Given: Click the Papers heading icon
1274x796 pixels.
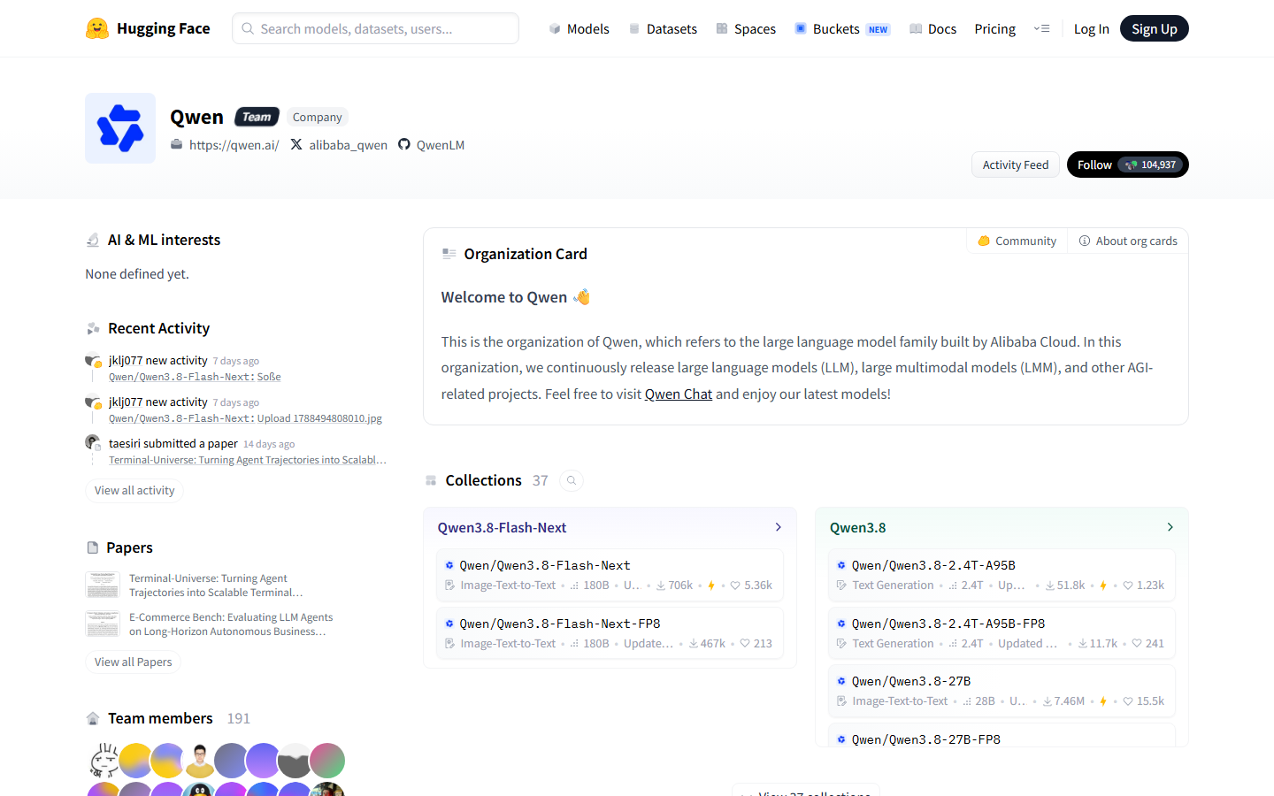Looking at the screenshot, I should coord(93,547).
